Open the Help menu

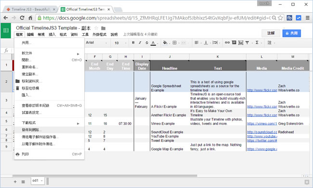pos(114,35)
